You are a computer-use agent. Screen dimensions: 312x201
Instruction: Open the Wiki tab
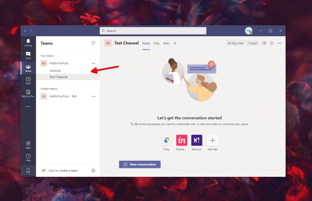click(x=166, y=43)
